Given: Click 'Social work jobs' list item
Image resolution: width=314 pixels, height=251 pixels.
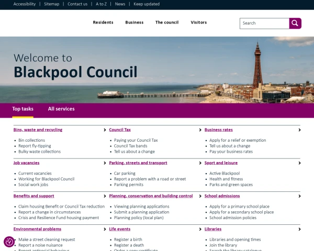Looking at the screenshot, I should (x=33, y=185).
